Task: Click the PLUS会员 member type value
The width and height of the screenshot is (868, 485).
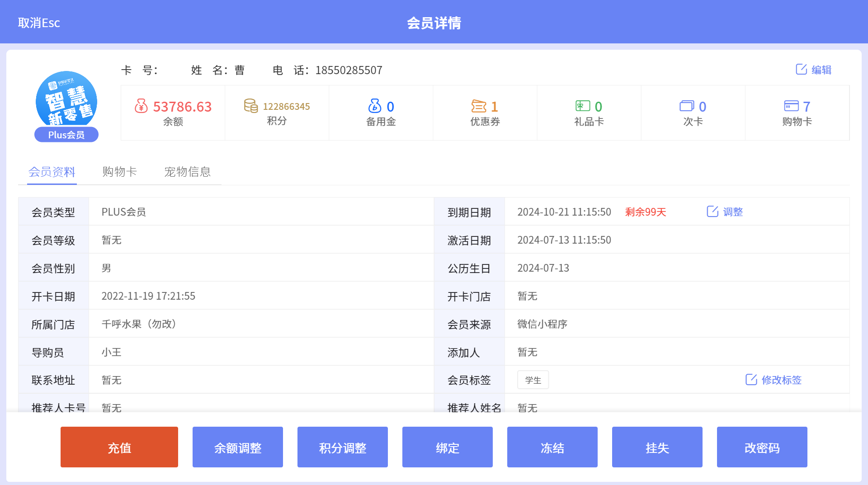Action: 123,212
